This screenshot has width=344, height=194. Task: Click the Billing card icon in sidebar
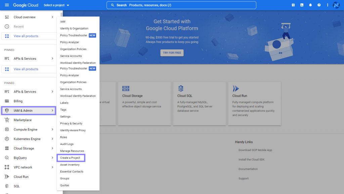point(7,101)
